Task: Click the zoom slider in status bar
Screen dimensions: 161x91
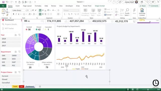Action: (148, 89)
